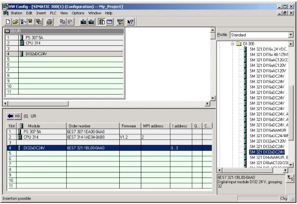The image size is (297, 204).
Task: Select SM 321 DI4xNAMUR catalog item
Action: [269, 158]
